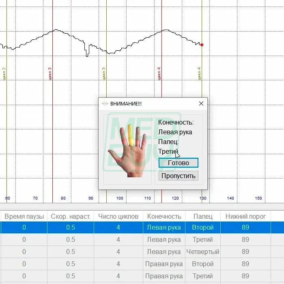Click the Готово button in the dialog

click(179, 163)
